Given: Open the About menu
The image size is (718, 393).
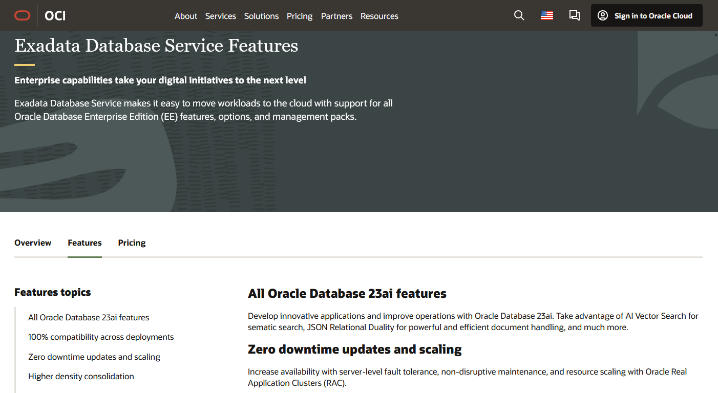Looking at the screenshot, I should [x=186, y=16].
